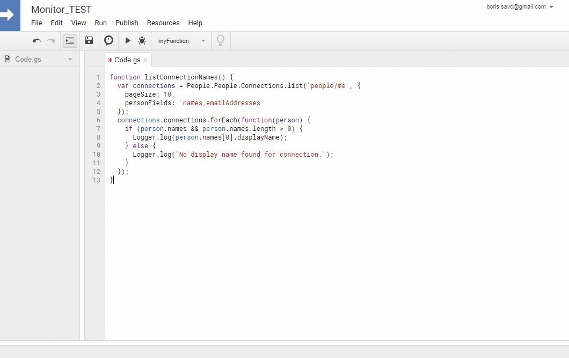Click the 'No display name found' string
Image resolution: width=569 pixels, height=358 pixels.
(250, 155)
